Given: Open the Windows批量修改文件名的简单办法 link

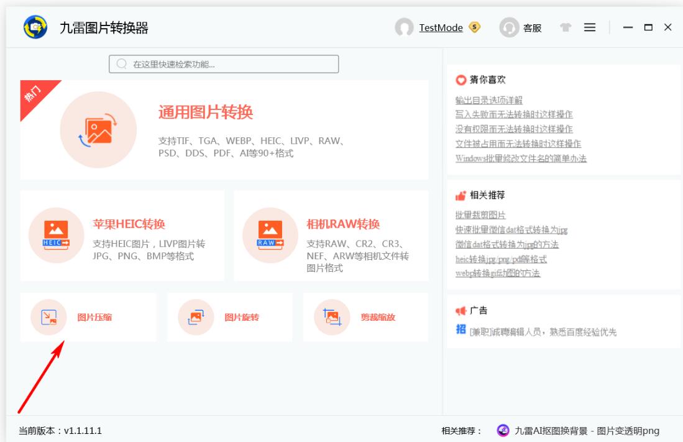Looking at the screenshot, I should (x=521, y=158).
